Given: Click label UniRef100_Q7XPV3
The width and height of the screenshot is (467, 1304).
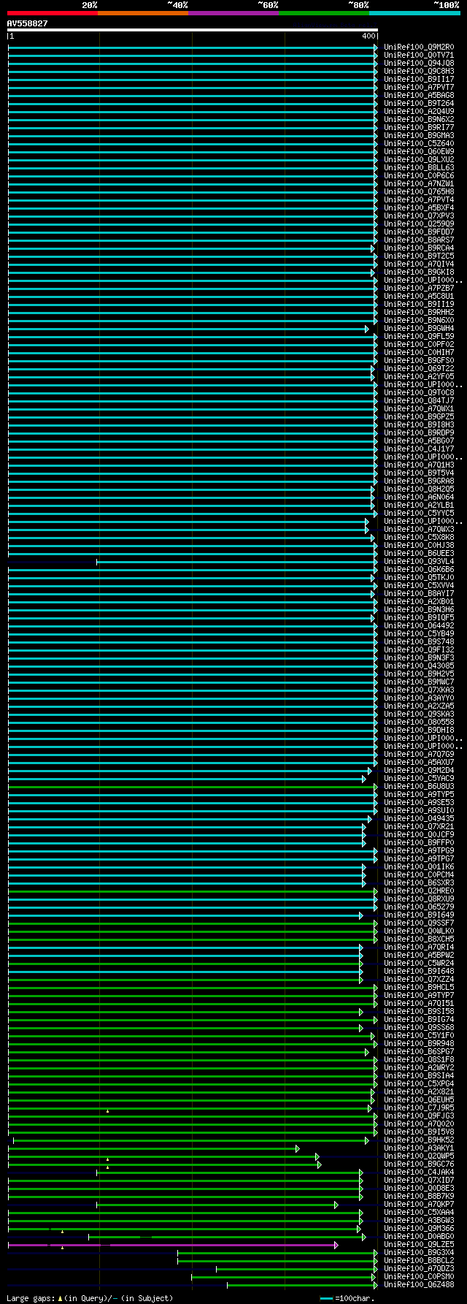Looking at the screenshot, I should coord(419,216).
